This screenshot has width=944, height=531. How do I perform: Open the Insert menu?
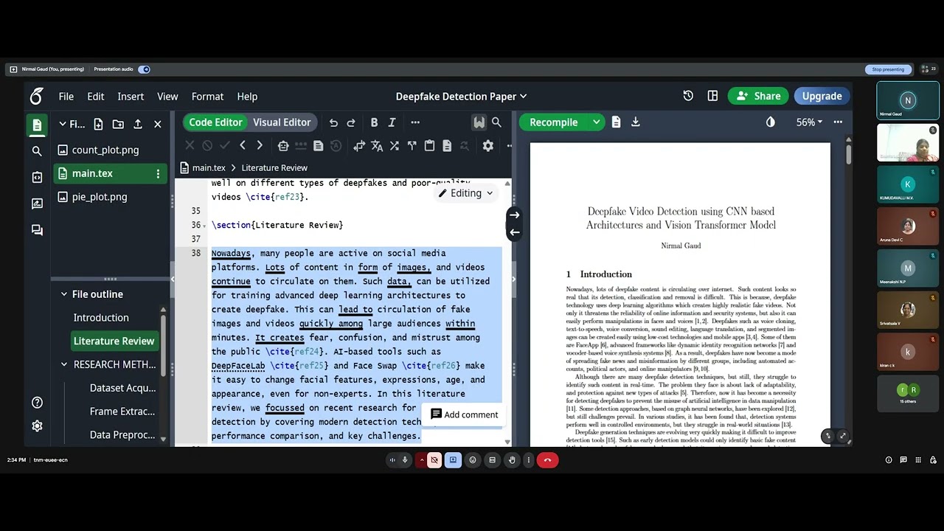pyautogui.click(x=131, y=97)
